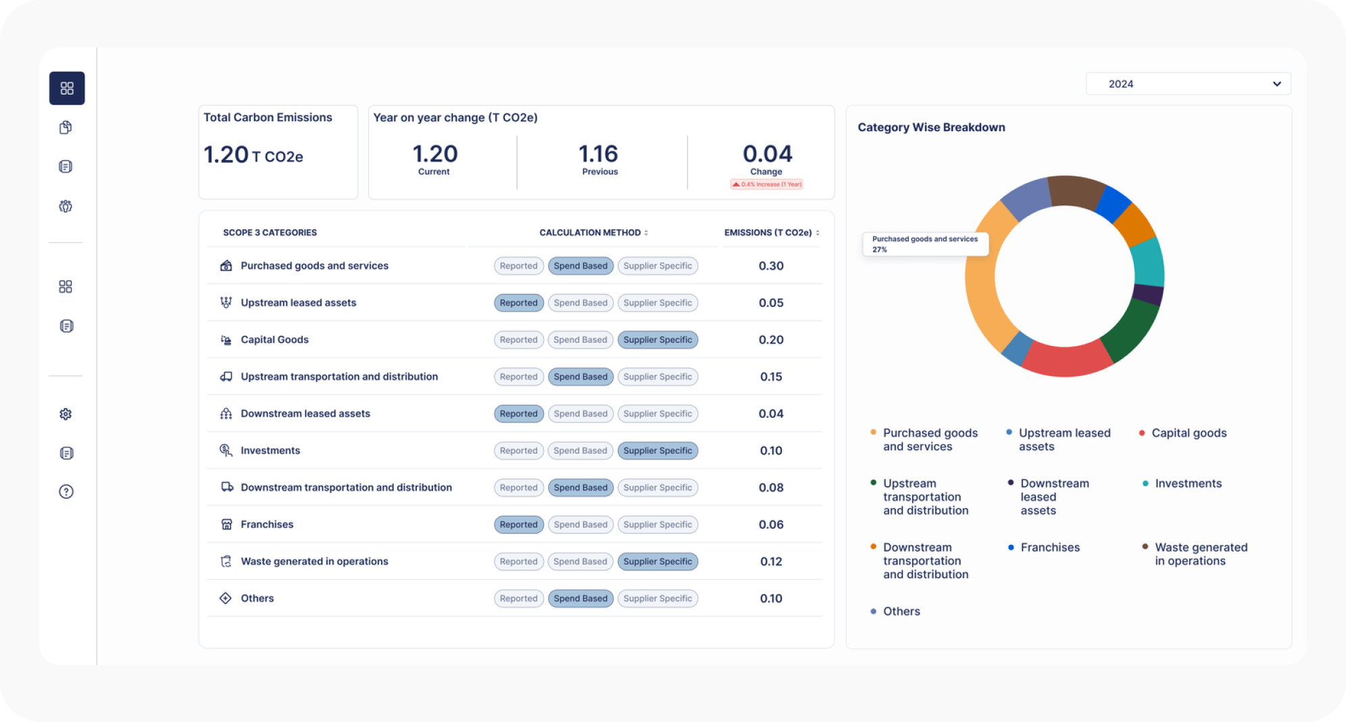Click the Capital goods legend entry
The image size is (1346, 722).
1189,433
